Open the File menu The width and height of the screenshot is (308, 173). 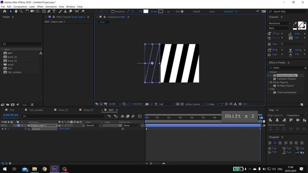(x=3, y=7)
